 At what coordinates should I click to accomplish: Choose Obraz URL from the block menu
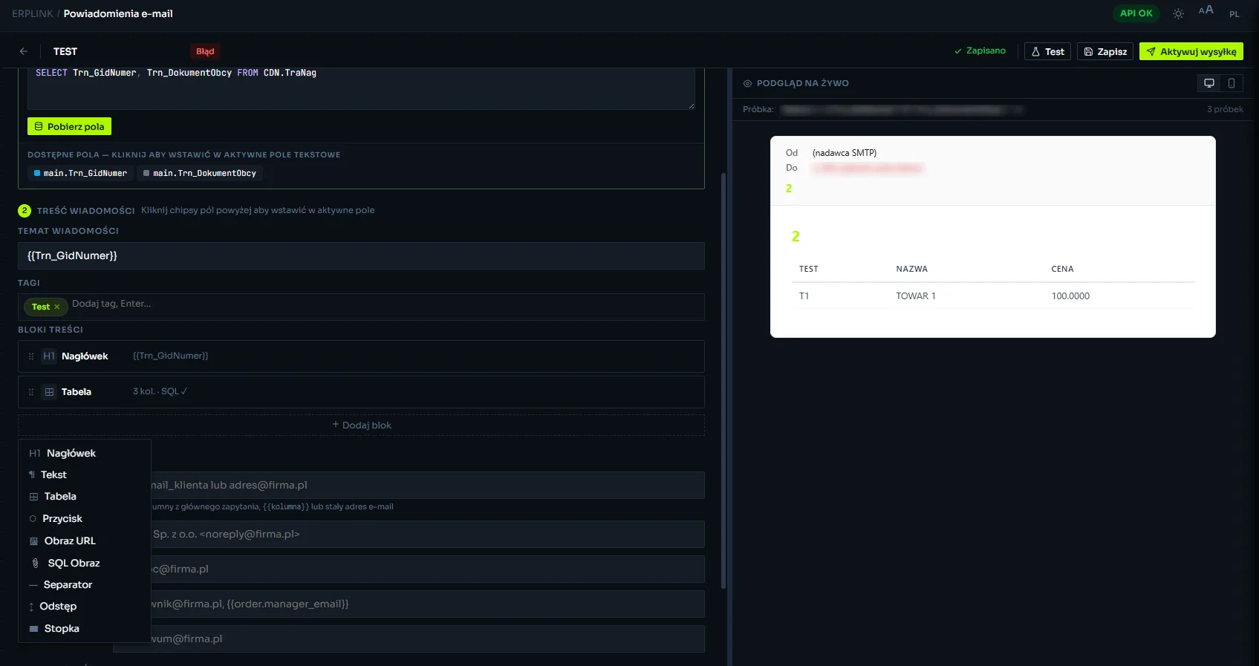pos(85,541)
